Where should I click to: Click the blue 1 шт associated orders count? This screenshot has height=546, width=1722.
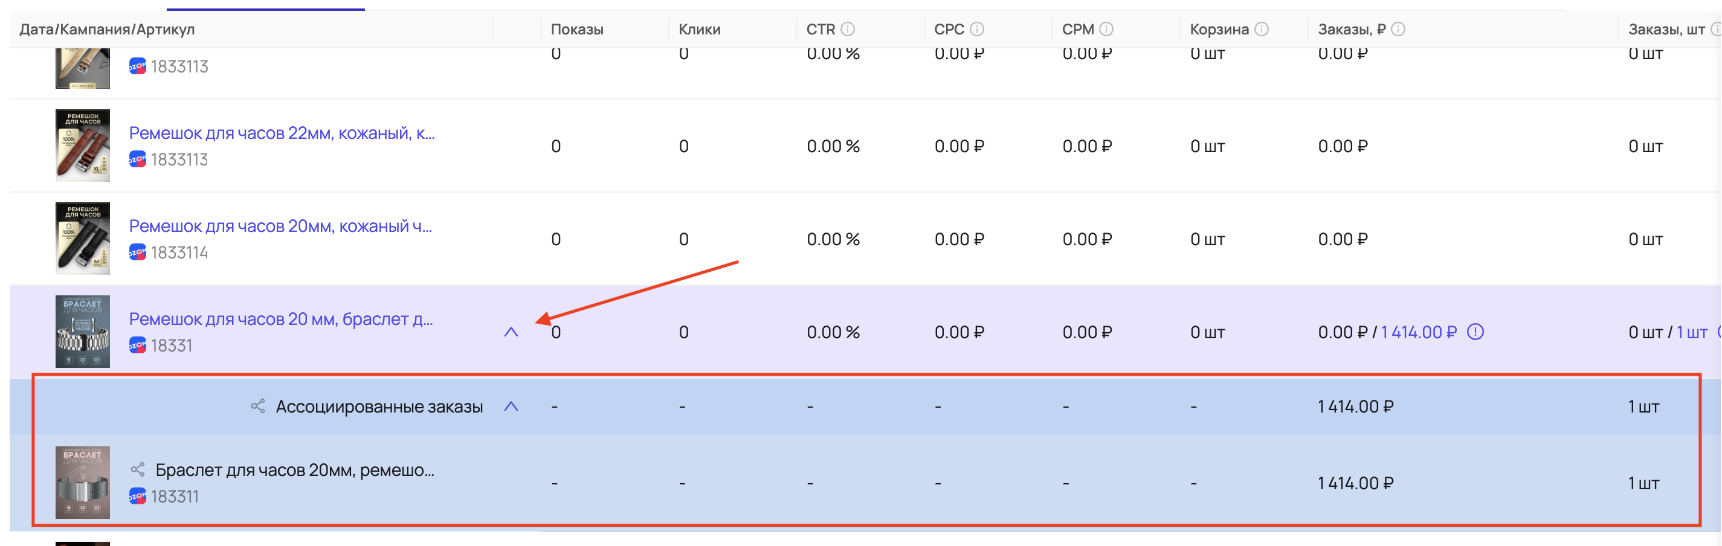[1691, 332]
